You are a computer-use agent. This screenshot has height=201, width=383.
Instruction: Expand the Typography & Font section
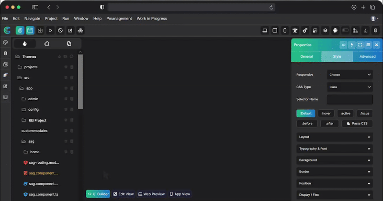334,148
